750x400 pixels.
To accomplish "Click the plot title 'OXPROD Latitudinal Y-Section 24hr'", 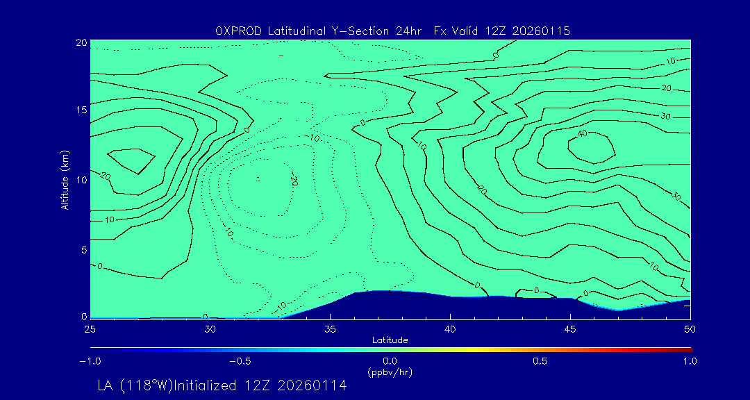I will (x=318, y=31).
